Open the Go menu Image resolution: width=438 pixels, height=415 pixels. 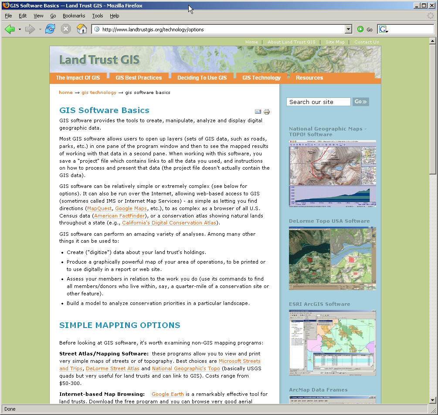coord(53,16)
